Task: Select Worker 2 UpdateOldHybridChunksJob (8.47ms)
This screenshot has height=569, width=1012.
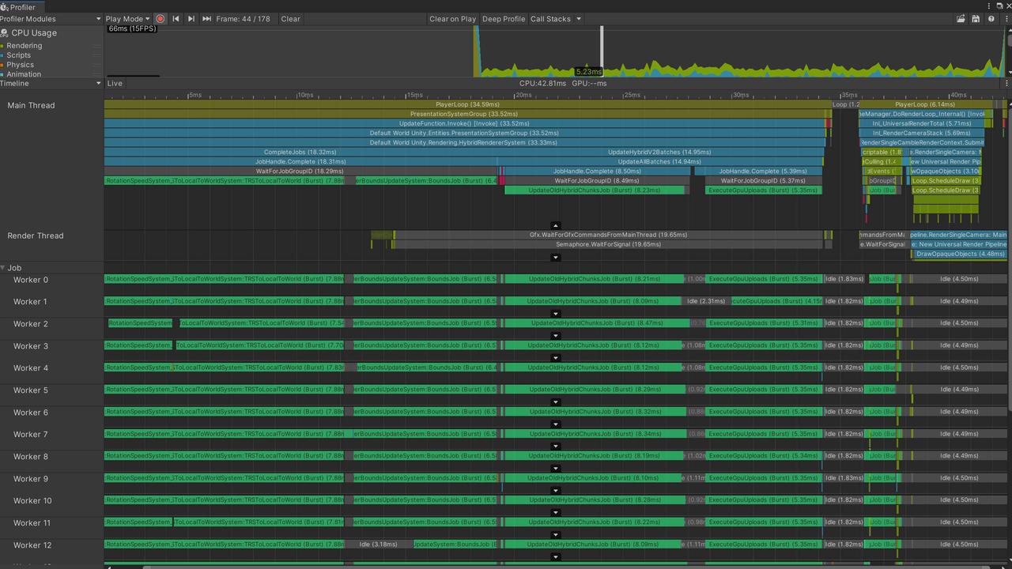Action: coord(597,323)
